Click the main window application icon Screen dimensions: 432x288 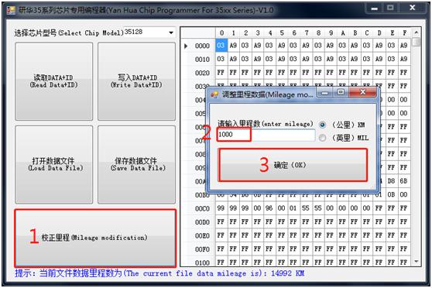pos(11,10)
